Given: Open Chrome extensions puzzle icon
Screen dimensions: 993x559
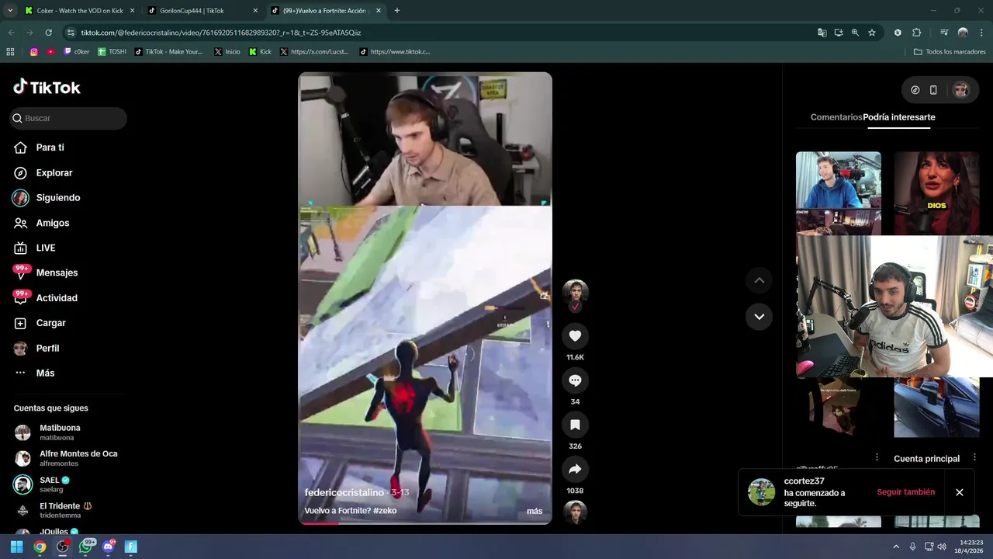Looking at the screenshot, I should (x=916, y=33).
